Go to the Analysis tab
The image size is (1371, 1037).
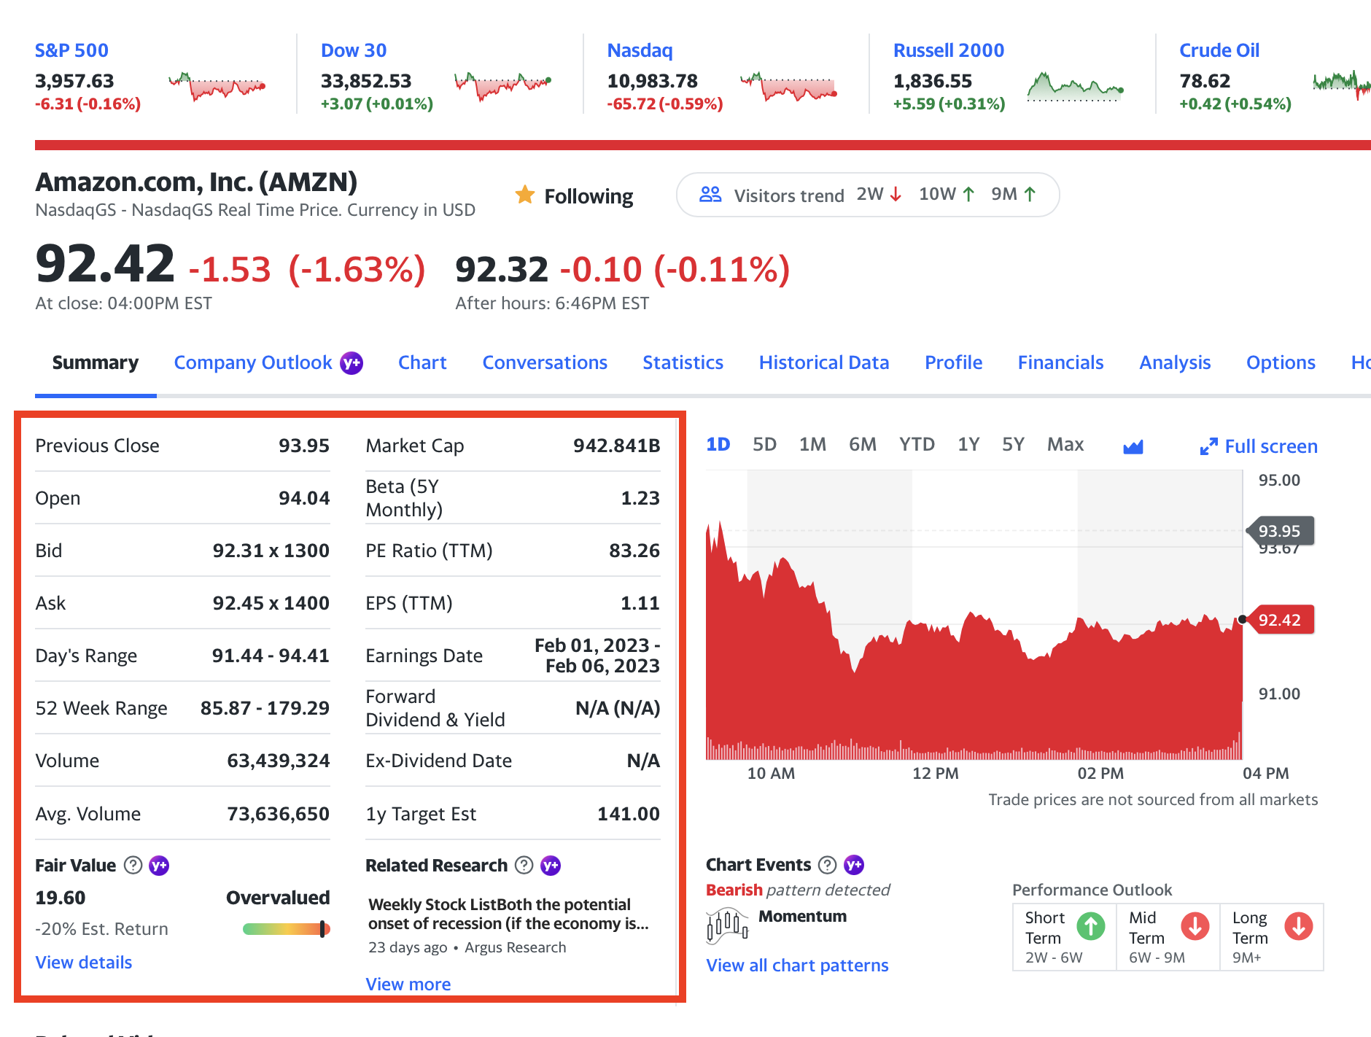pyautogui.click(x=1175, y=362)
